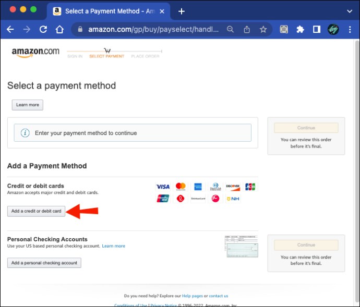360x307 pixels.
Task: Click the NH card logo
Action: coord(233,199)
